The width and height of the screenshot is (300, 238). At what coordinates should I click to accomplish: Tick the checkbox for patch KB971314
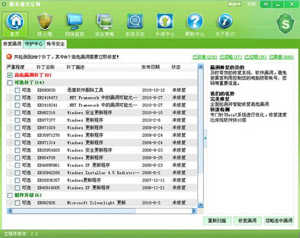pyautogui.click(x=17, y=143)
